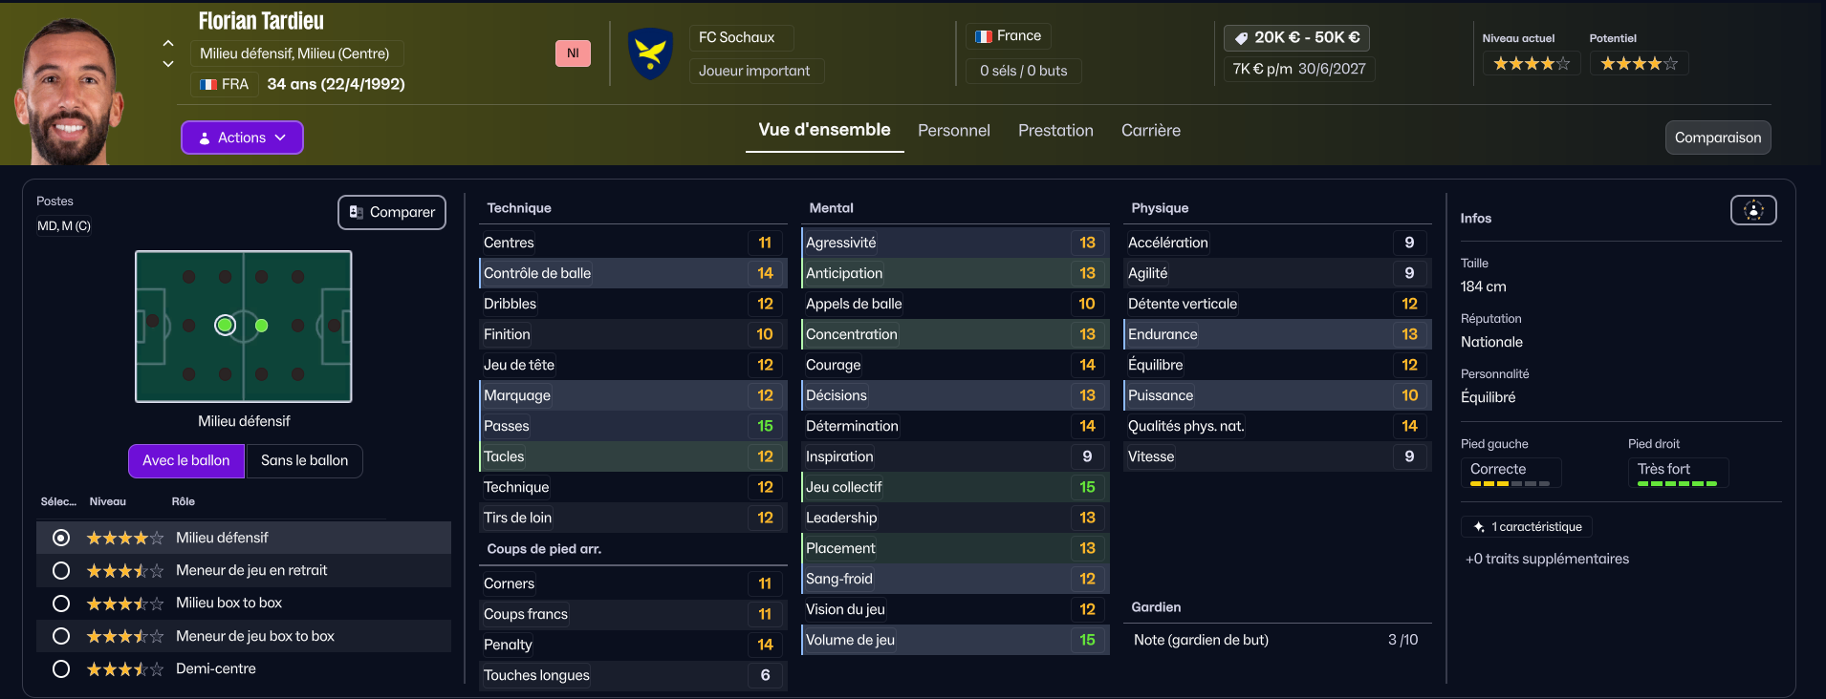Click the Comparer button near Postes
Image resolution: width=1826 pixels, height=699 pixels.
(x=392, y=212)
